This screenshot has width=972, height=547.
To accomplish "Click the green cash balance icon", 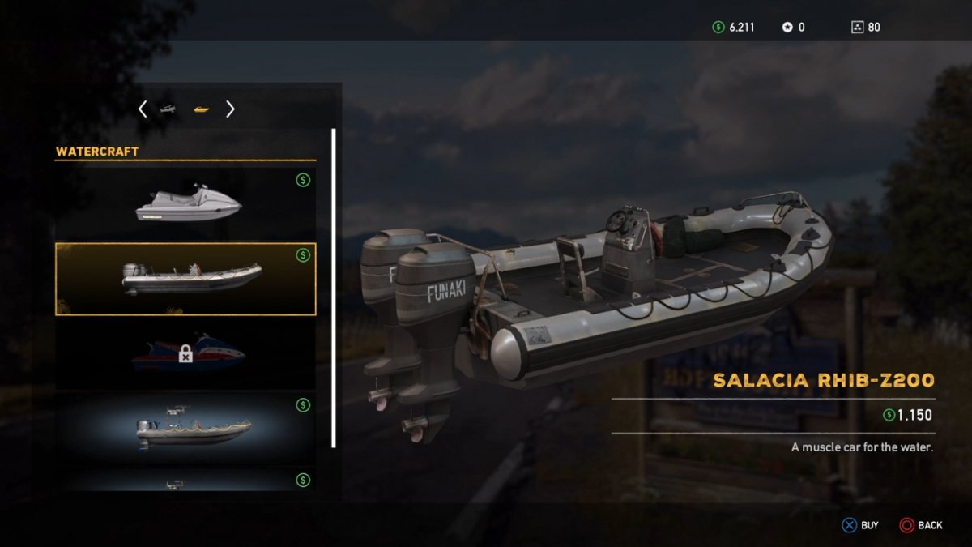I will coord(718,27).
